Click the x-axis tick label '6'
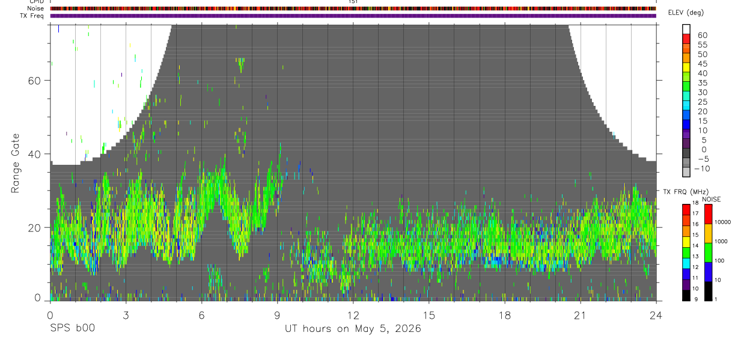The width and height of the screenshot is (738, 341). tap(201, 315)
